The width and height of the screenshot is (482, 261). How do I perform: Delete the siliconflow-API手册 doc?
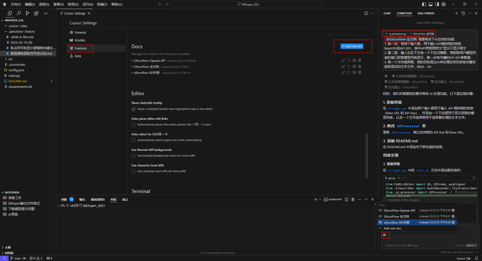pyautogui.click(x=360, y=73)
